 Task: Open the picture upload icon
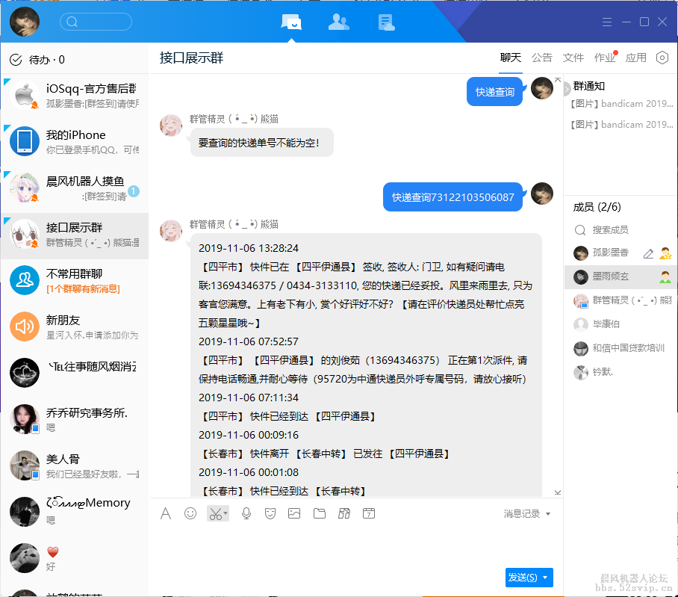[294, 513]
